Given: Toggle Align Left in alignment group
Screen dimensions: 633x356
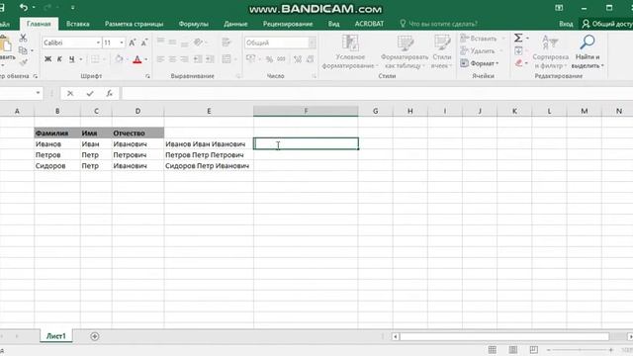Looking at the screenshot, I should point(160,59).
